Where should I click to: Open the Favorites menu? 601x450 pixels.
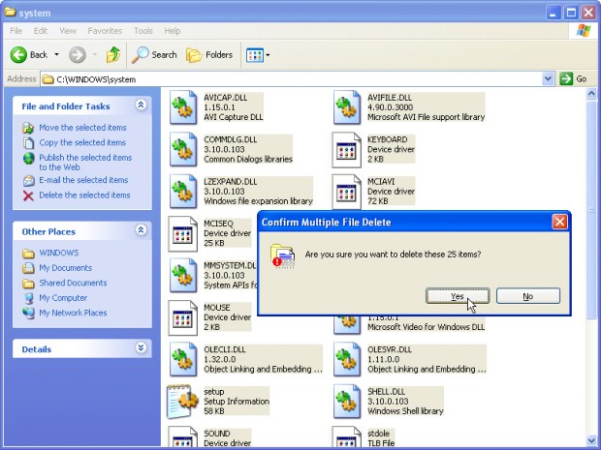(x=105, y=31)
